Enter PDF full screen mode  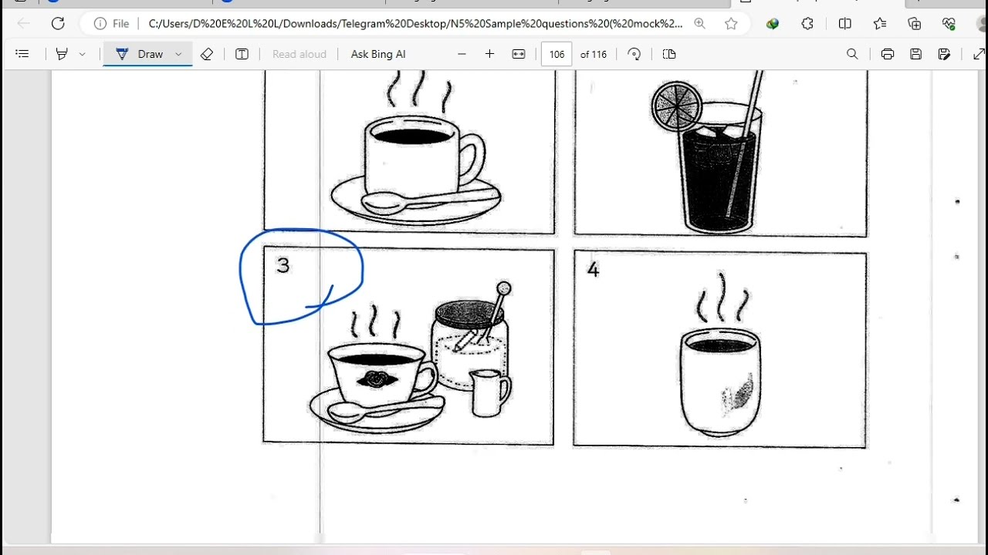[979, 54]
